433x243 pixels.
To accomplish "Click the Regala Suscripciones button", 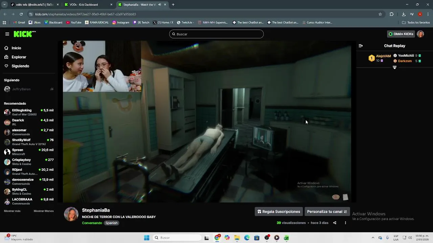I will pyautogui.click(x=279, y=212).
